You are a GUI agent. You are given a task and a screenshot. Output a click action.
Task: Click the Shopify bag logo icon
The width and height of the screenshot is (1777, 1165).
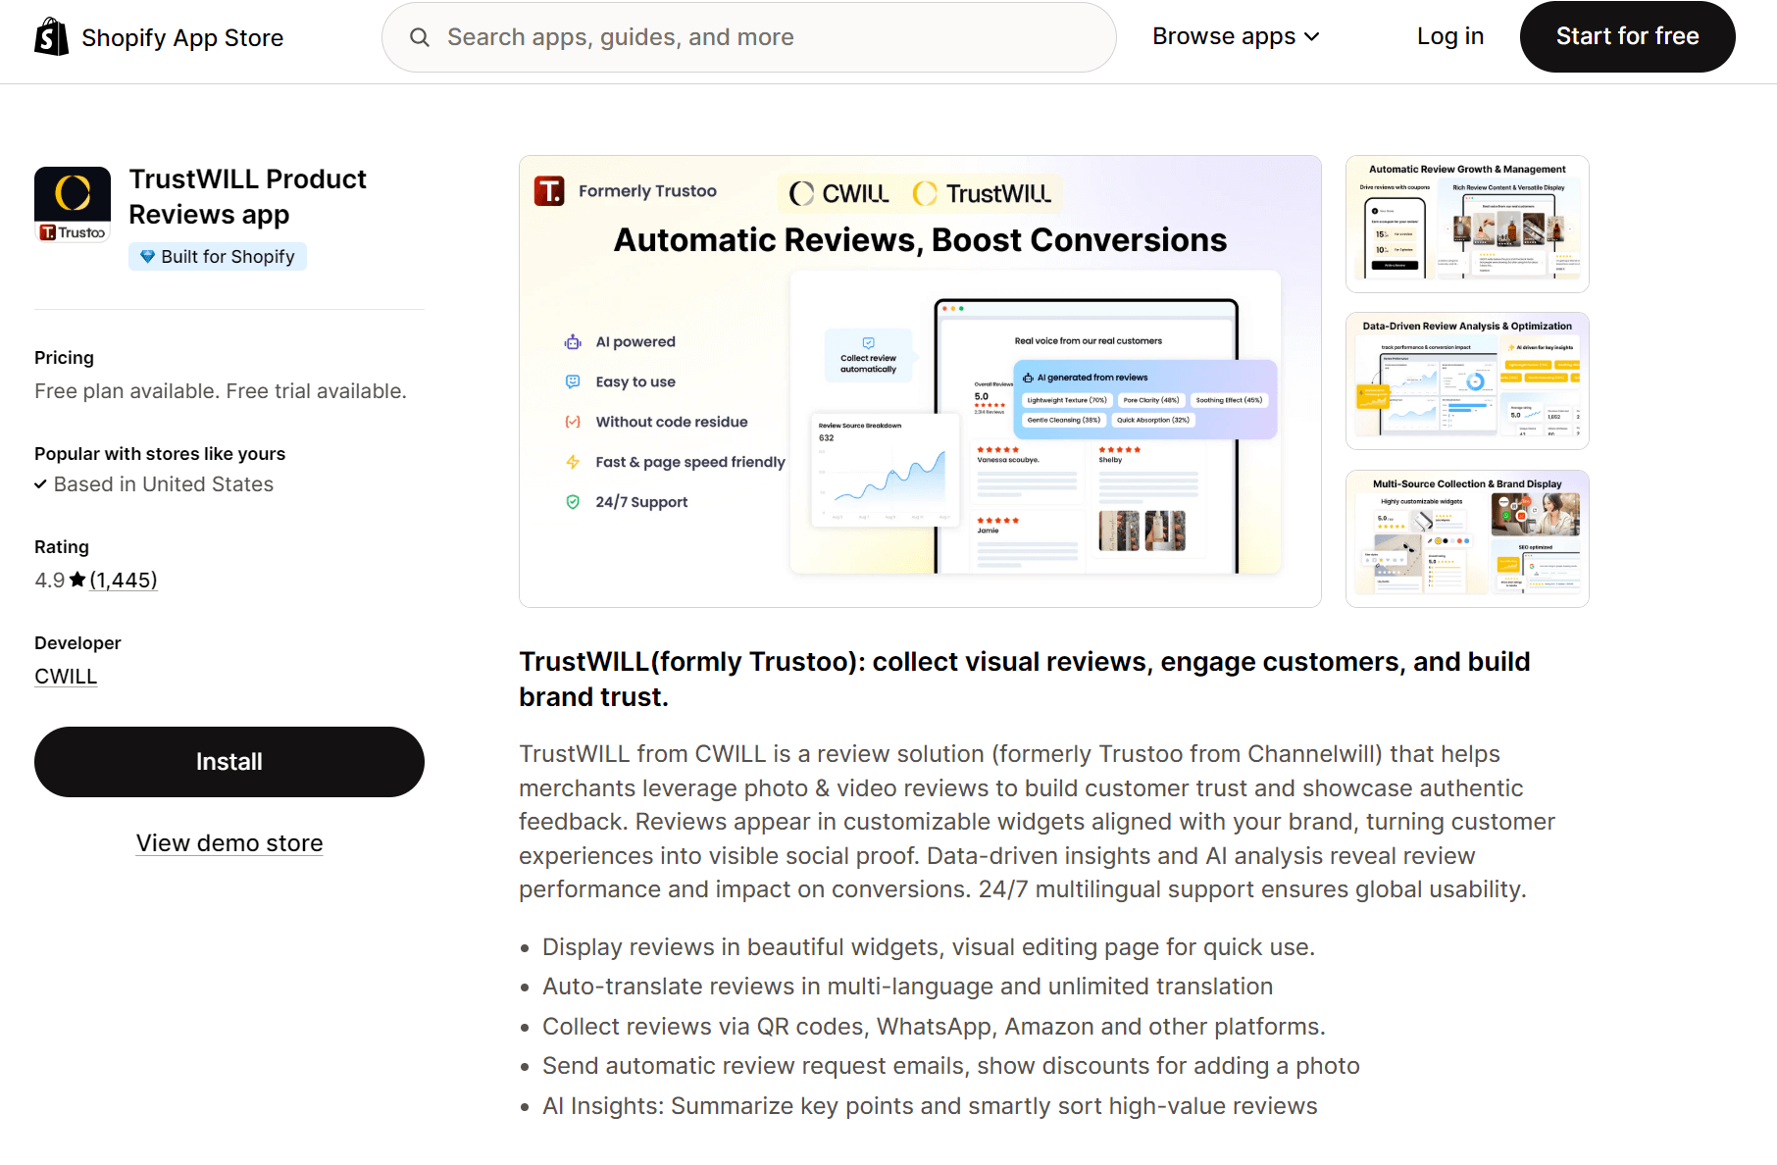(50, 36)
